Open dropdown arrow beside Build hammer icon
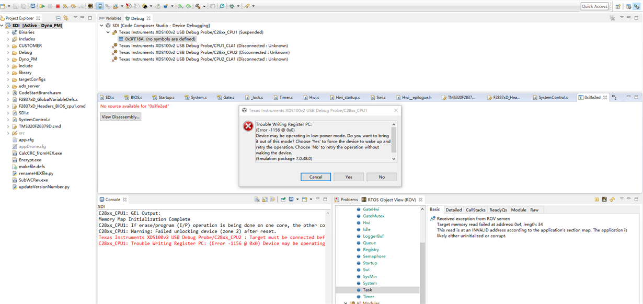The image size is (643, 304). point(204,6)
